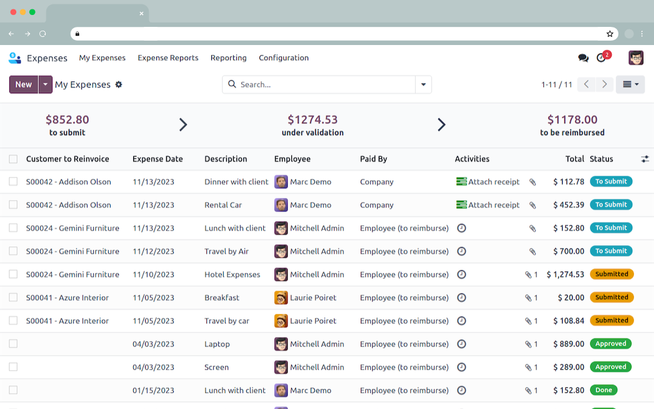Click the Expenses app logo icon
Image resolution: width=654 pixels, height=409 pixels.
(x=15, y=58)
